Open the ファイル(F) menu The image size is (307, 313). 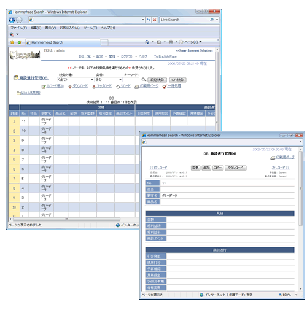tap(18, 28)
